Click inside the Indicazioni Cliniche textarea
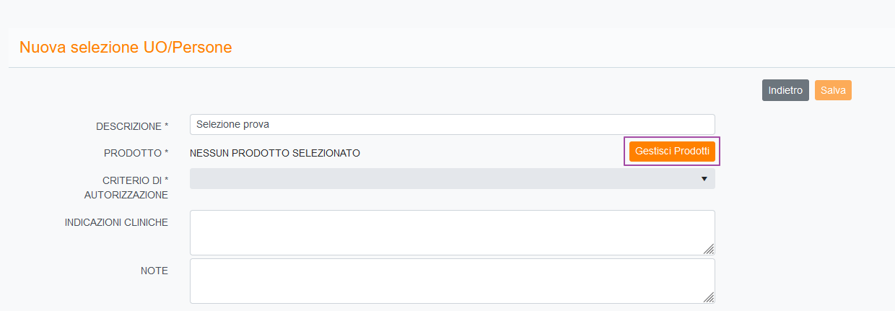 452,232
